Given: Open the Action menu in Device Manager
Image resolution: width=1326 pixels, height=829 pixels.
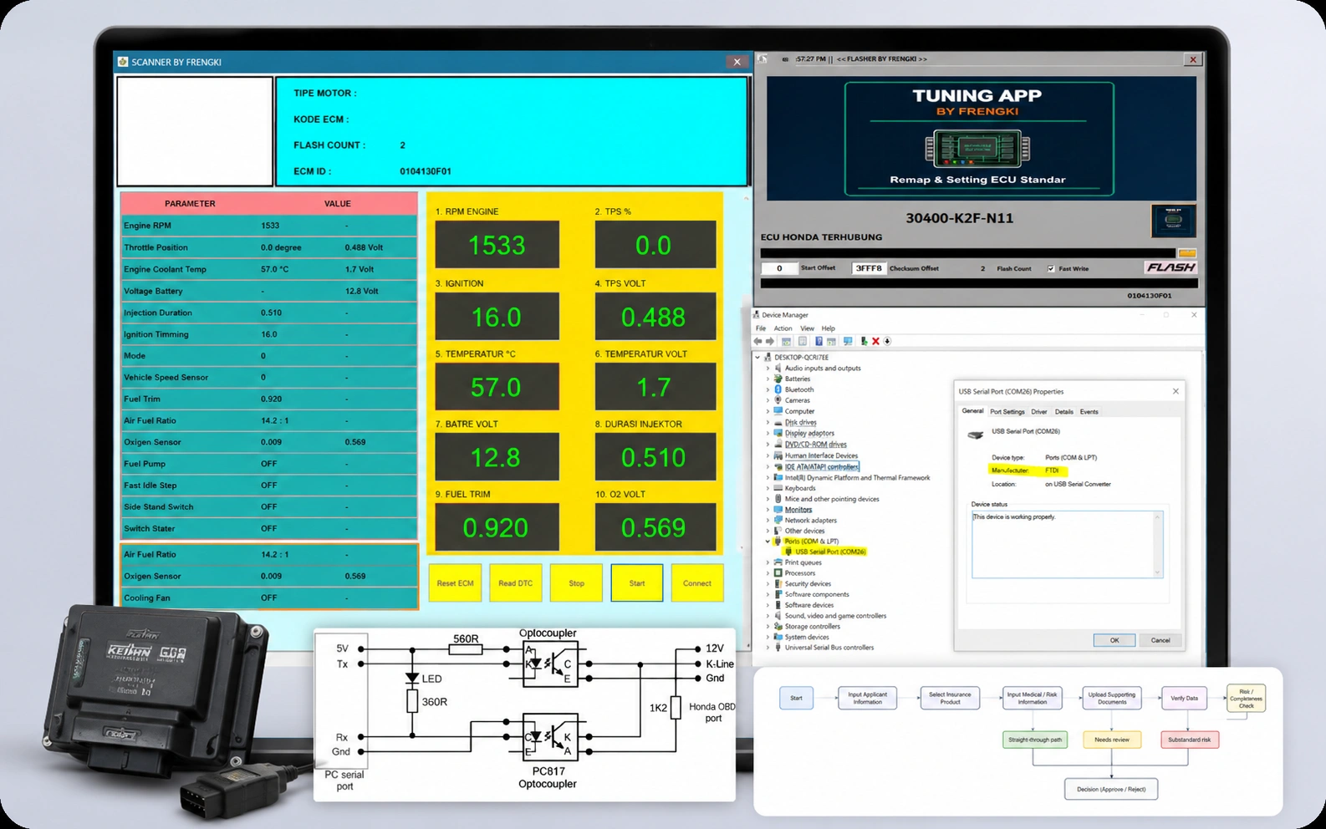Looking at the screenshot, I should tap(783, 328).
